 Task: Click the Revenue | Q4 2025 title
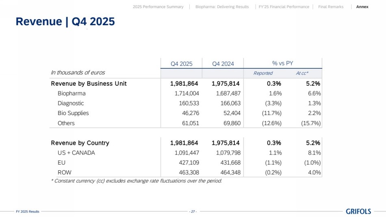click(x=65, y=22)
